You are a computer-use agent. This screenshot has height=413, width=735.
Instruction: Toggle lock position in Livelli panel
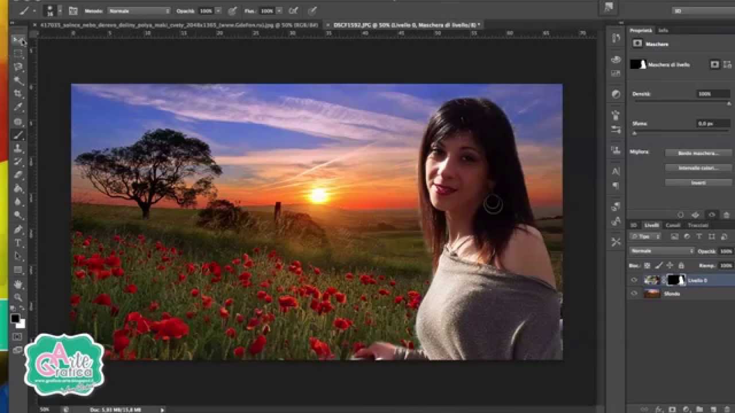point(670,266)
